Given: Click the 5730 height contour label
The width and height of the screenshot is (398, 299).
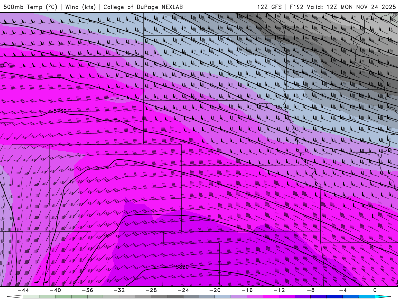Looking at the screenshot, I should tap(60, 111).
